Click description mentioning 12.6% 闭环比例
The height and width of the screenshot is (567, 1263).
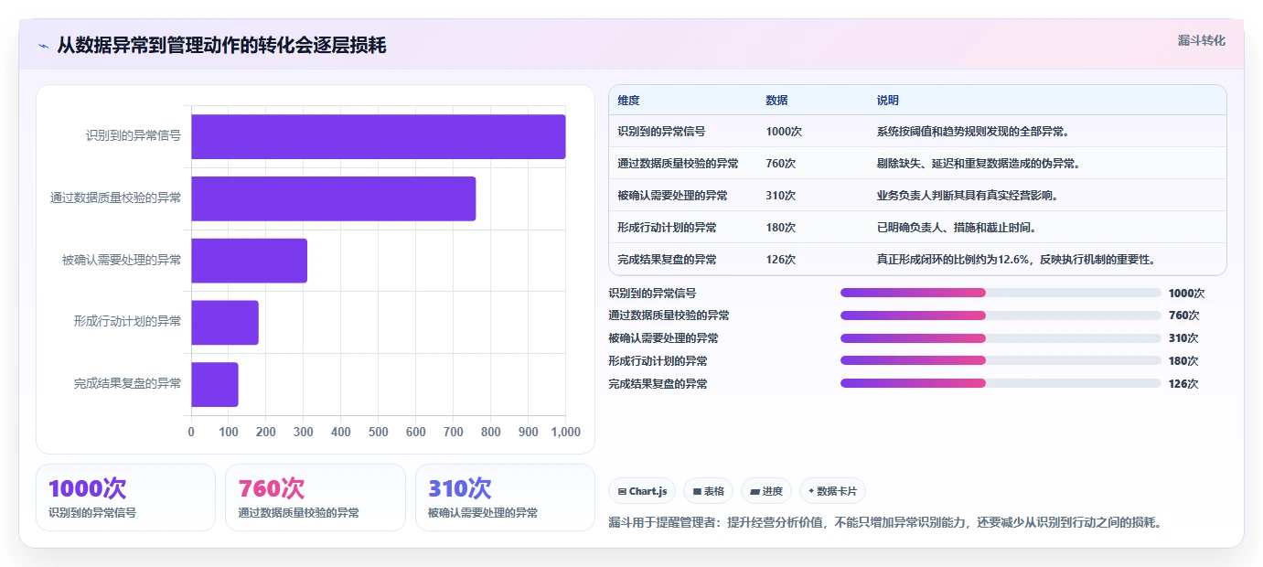1016,260
